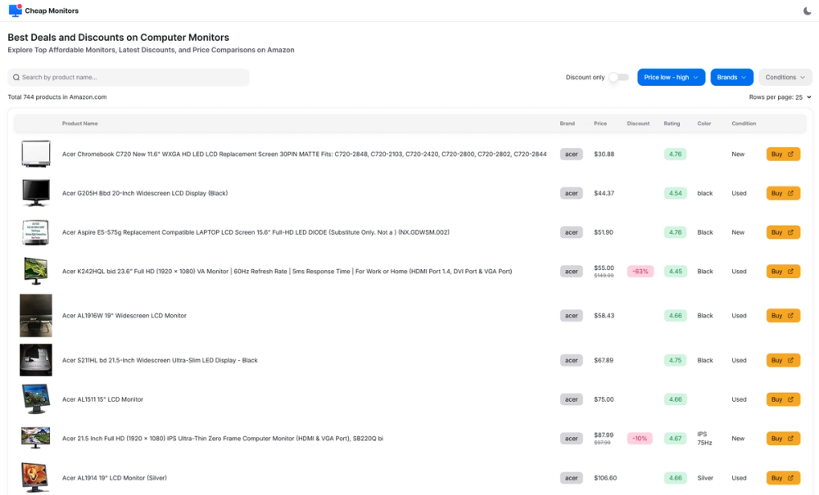Click Acer G205H Bbd 20-Inch product title
819x495 pixels.
pyautogui.click(x=145, y=193)
